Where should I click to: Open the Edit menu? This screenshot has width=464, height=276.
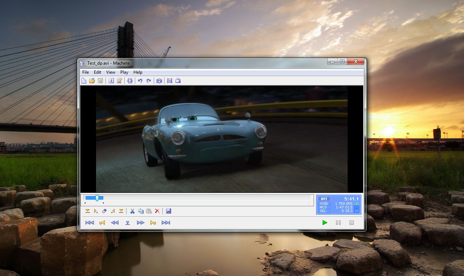(x=97, y=72)
